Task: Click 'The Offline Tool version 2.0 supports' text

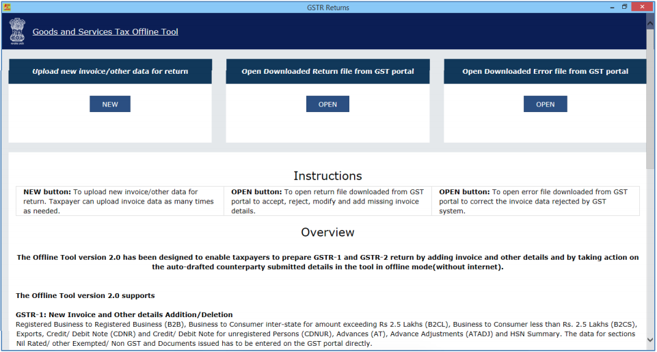Action: tap(85, 295)
